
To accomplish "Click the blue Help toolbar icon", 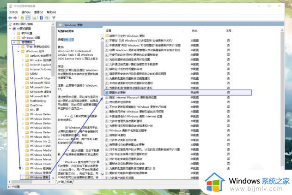I will (41, 18).
